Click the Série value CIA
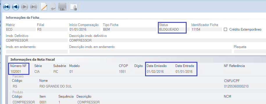This screenshot has height=104, width=266. [37, 72]
